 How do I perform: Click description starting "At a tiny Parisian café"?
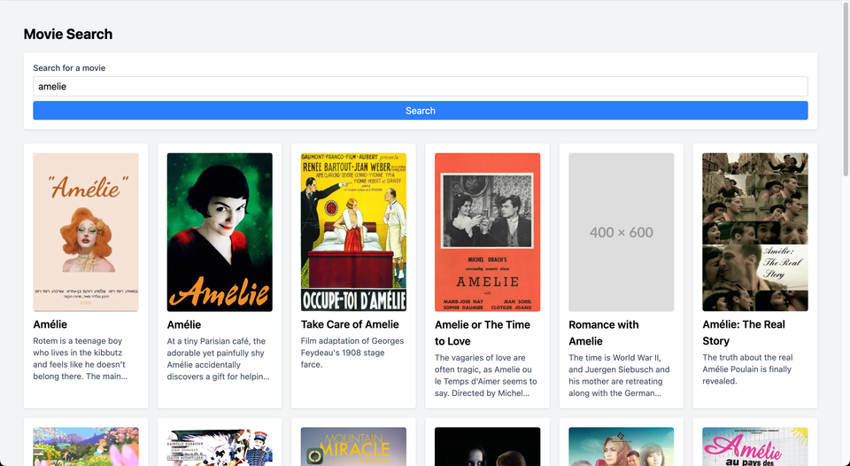coord(218,359)
